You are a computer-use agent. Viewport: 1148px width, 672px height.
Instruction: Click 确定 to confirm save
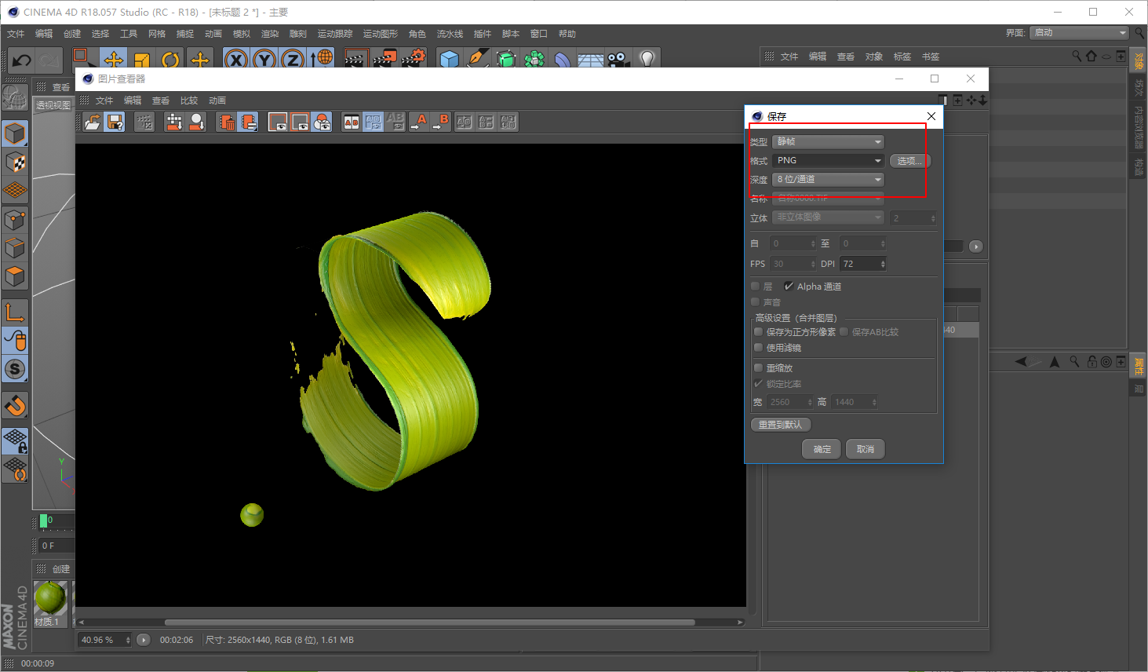(822, 449)
